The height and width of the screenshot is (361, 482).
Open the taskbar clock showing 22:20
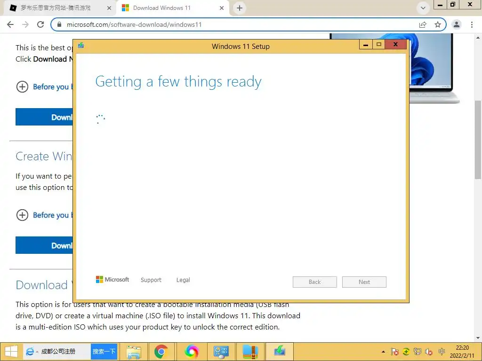click(x=462, y=352)
